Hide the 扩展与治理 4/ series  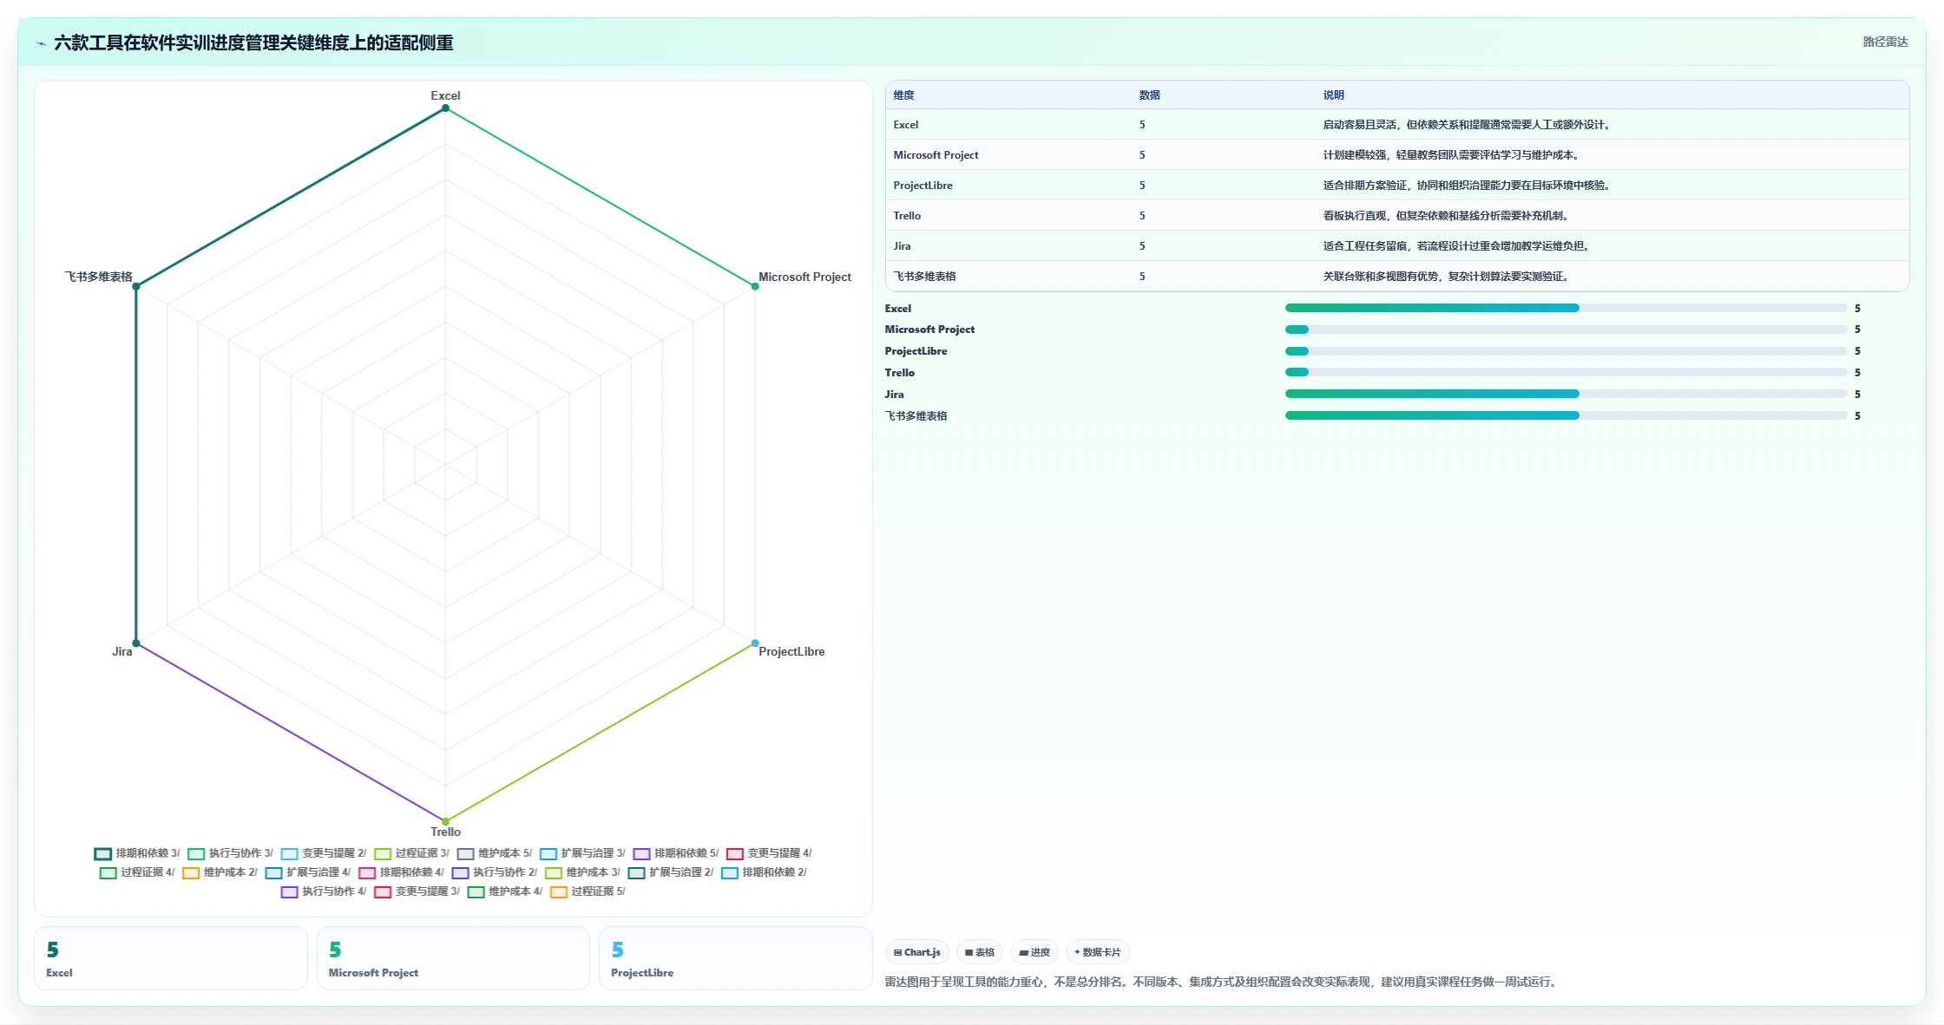pyautogui.click(x=307, y=872)
